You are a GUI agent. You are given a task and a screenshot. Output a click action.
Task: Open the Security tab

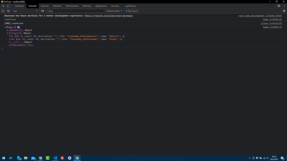(115, 6)
